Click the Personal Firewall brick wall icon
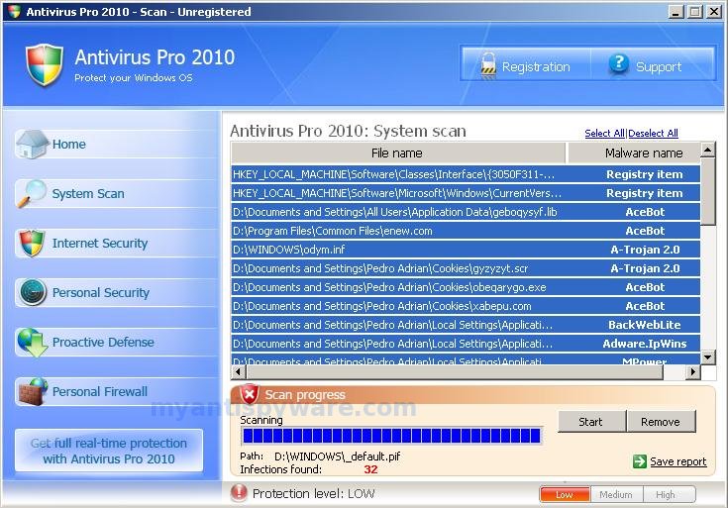Viewport: 728px width, 508px height. pyautogui.click(x=33, y=391)
